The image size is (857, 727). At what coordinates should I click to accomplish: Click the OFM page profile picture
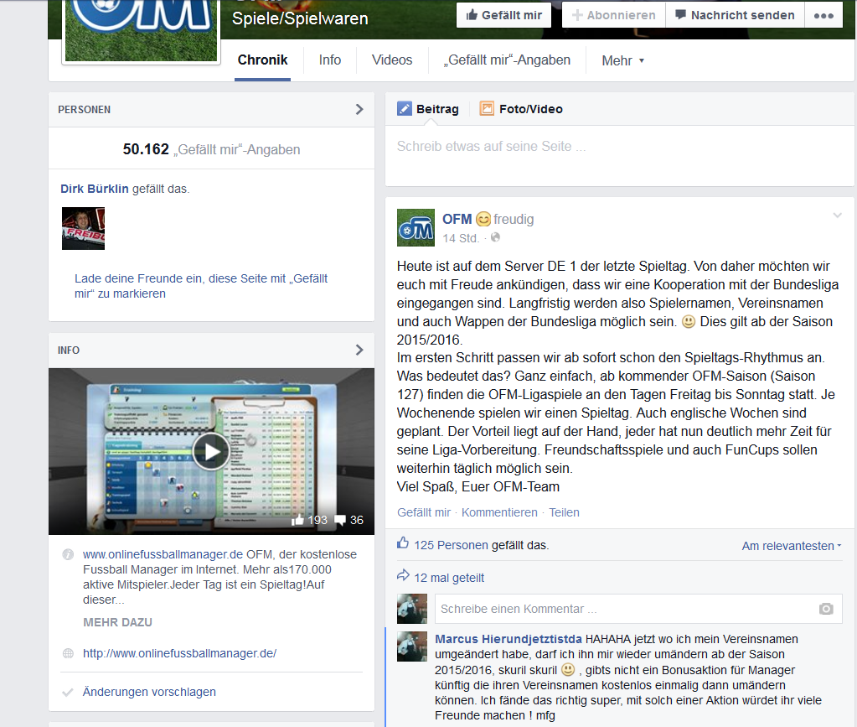pos(141,31)
